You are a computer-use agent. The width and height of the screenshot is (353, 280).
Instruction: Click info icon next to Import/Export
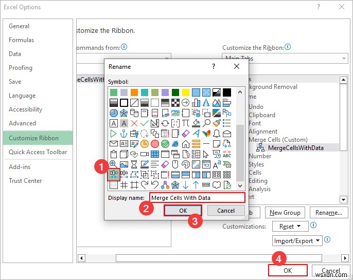pyautogui.click(x=327, y=239)
